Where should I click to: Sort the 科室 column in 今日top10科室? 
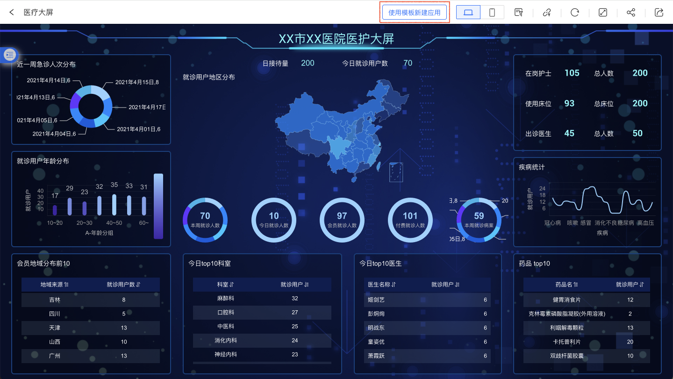[231, 285]
